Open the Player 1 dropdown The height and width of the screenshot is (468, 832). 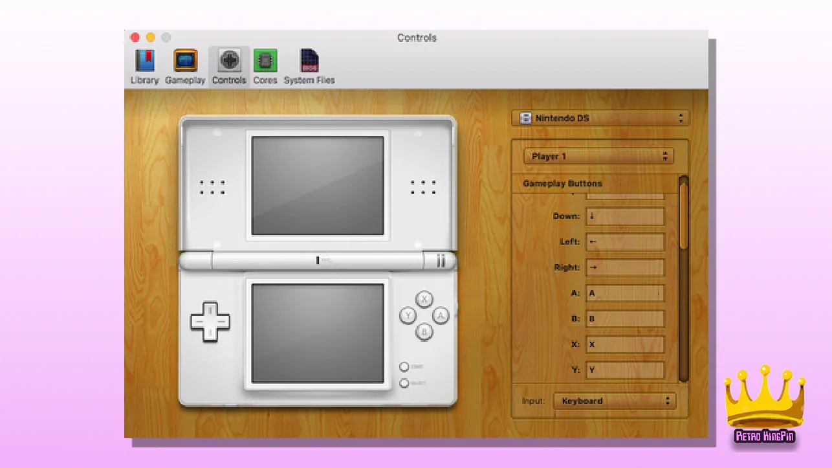click(598, 157)
